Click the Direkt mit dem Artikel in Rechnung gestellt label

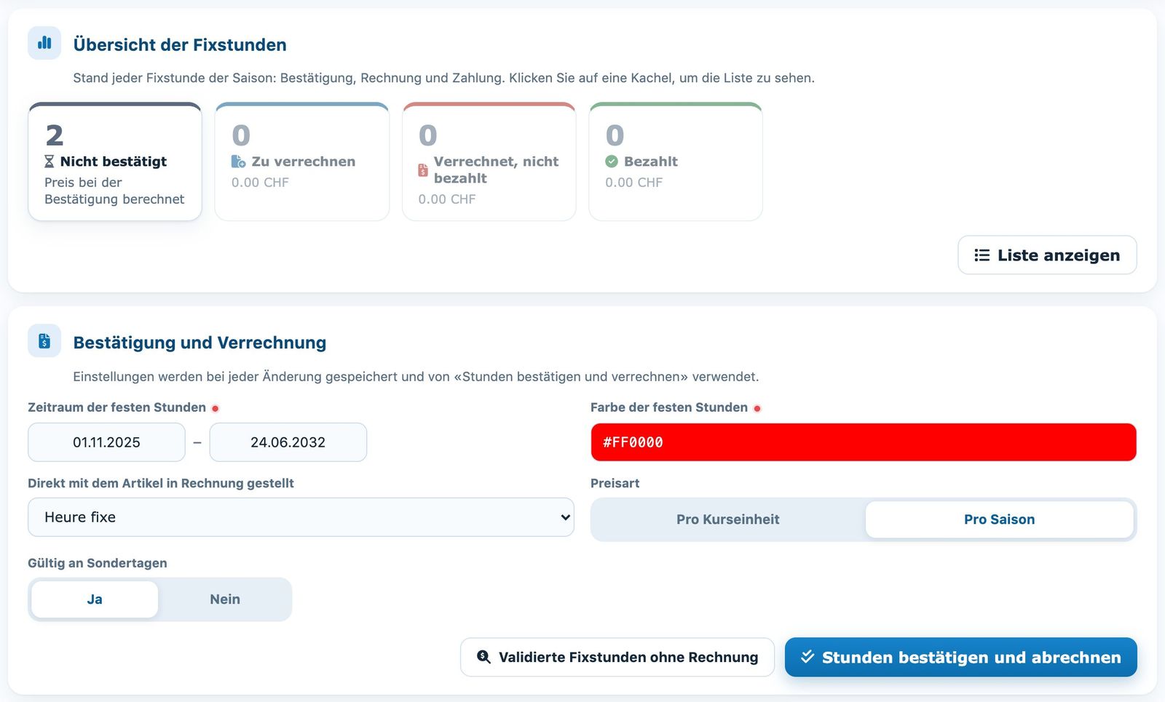[161, 483]
